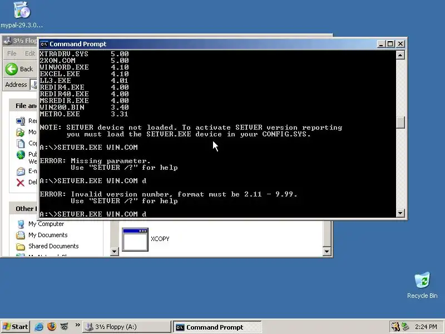Minimize the Command Prompt window
Image resolution: width=445 pixels, height=334 pixels.
point(381,44)
